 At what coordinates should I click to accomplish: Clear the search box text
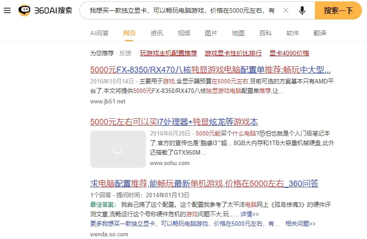pos(285,10)
